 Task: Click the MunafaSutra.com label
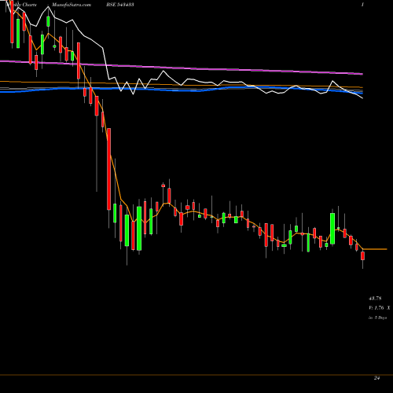(72, 5)
